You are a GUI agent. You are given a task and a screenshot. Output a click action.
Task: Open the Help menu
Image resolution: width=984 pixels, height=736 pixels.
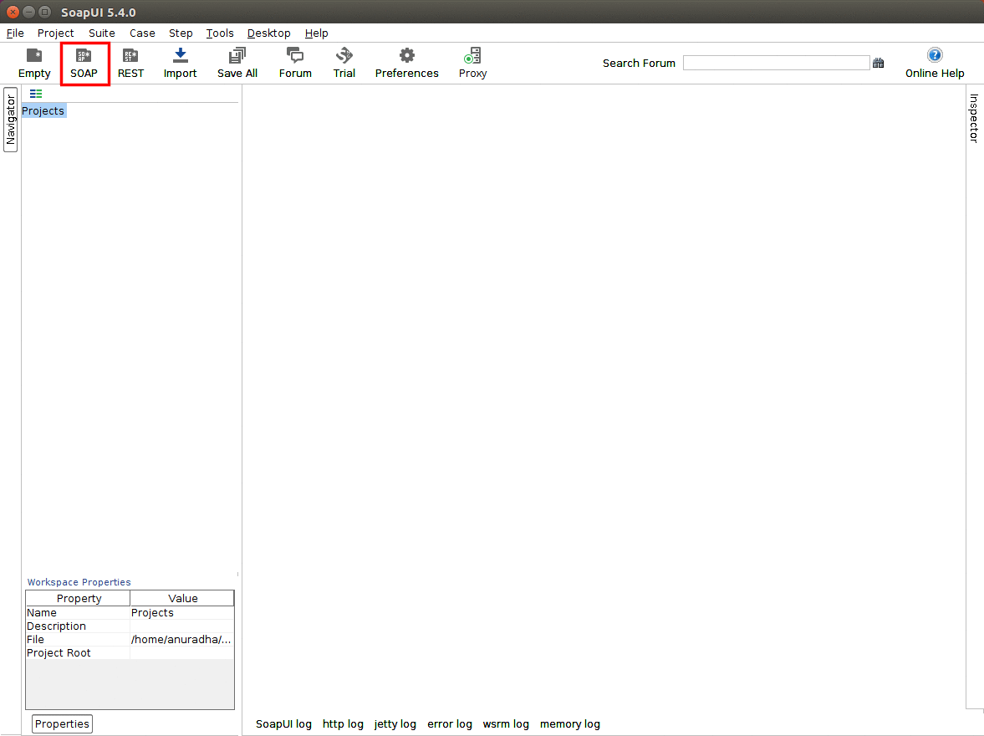(x=316, y=33)
